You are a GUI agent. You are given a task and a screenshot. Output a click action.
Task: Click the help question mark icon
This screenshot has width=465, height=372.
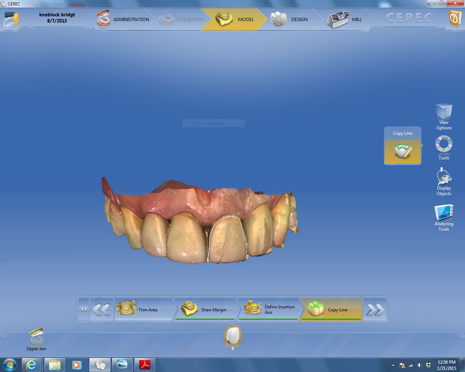click(454, 18)
